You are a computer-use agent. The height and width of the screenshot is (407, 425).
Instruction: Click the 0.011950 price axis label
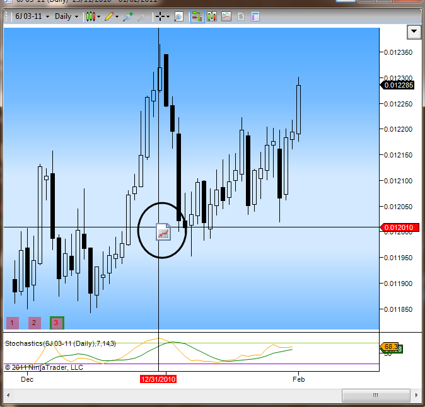(x=398, y=258)
